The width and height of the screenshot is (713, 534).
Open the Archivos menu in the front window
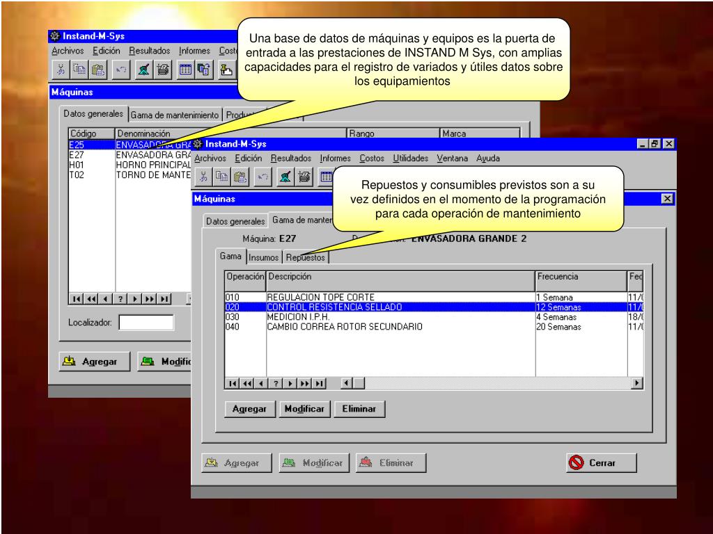(x=210, y=158)
